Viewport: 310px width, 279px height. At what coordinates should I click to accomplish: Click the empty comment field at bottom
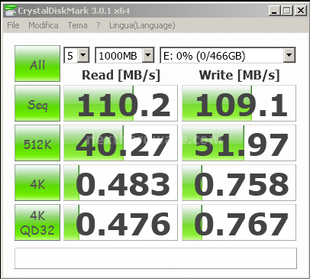click(x=156, y=258)
